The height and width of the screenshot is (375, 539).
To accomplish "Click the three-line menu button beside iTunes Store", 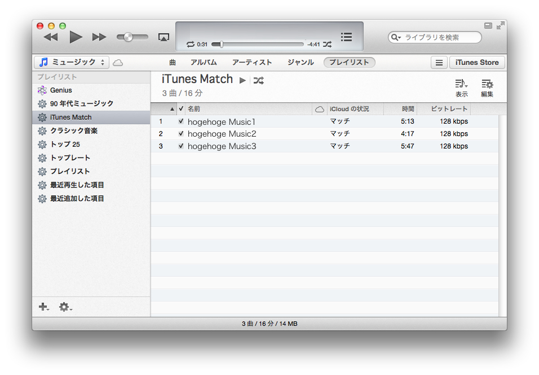I will pyautogui.click(x=439, y=63).
